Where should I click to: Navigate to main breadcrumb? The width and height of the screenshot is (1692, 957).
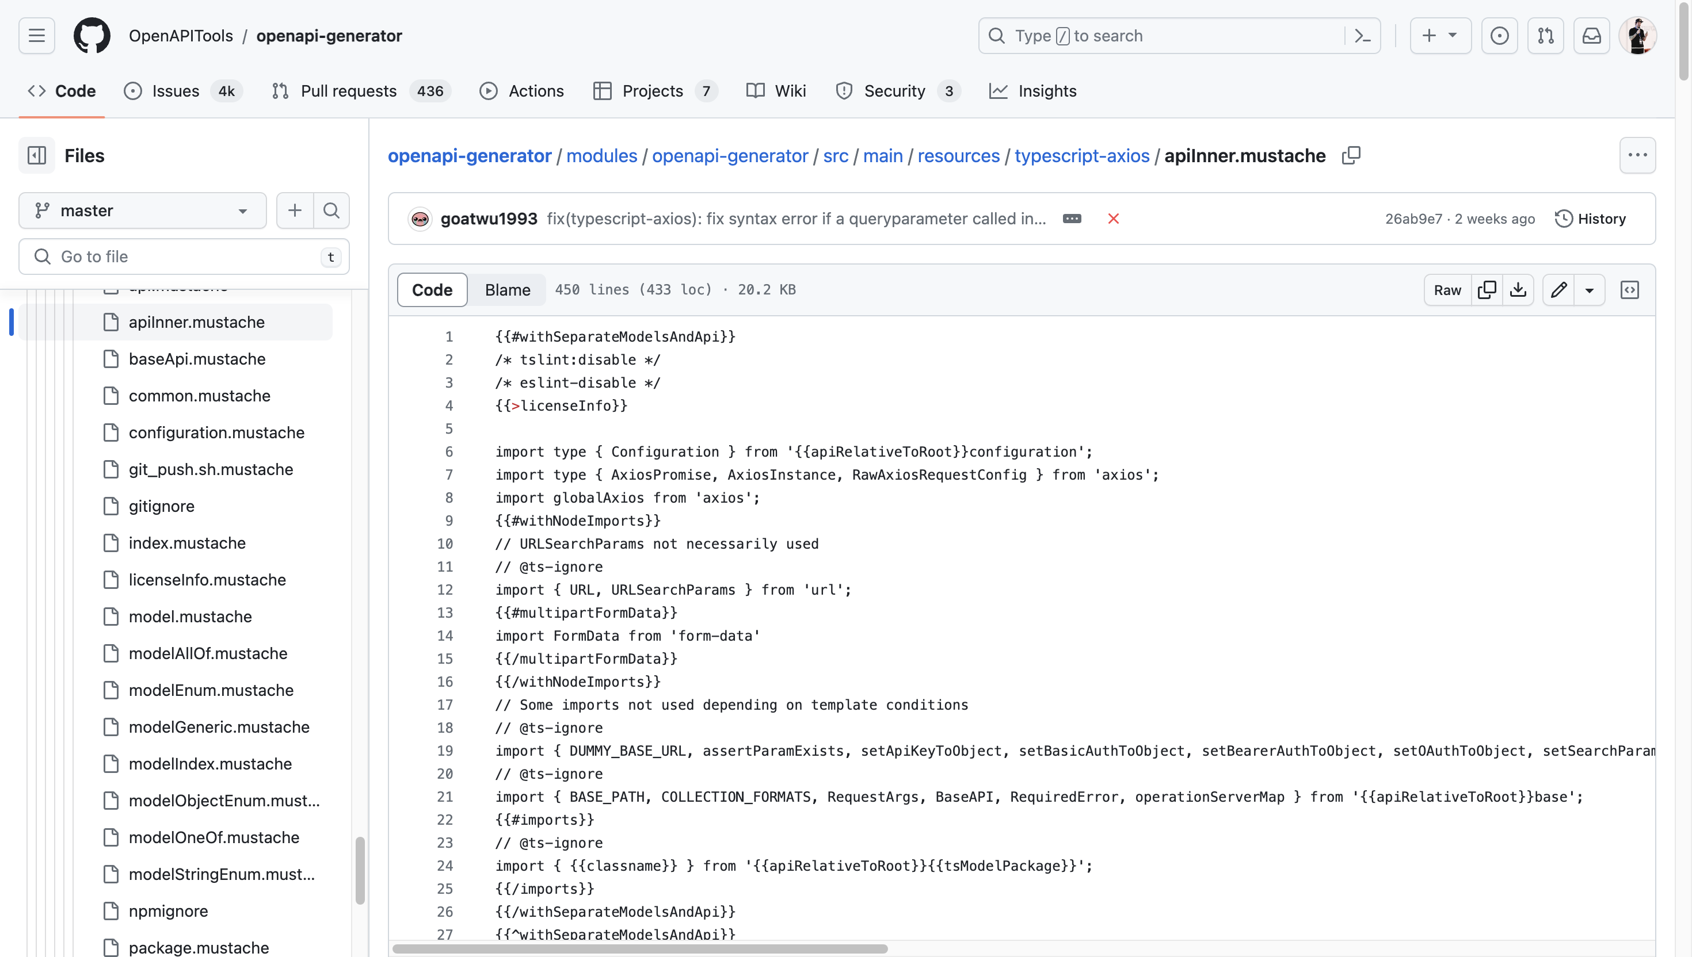pos(882,156)
